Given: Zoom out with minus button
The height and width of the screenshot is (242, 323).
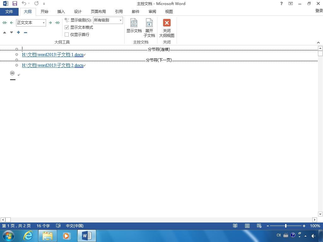Looking at the screenshot, I should 268,226.
